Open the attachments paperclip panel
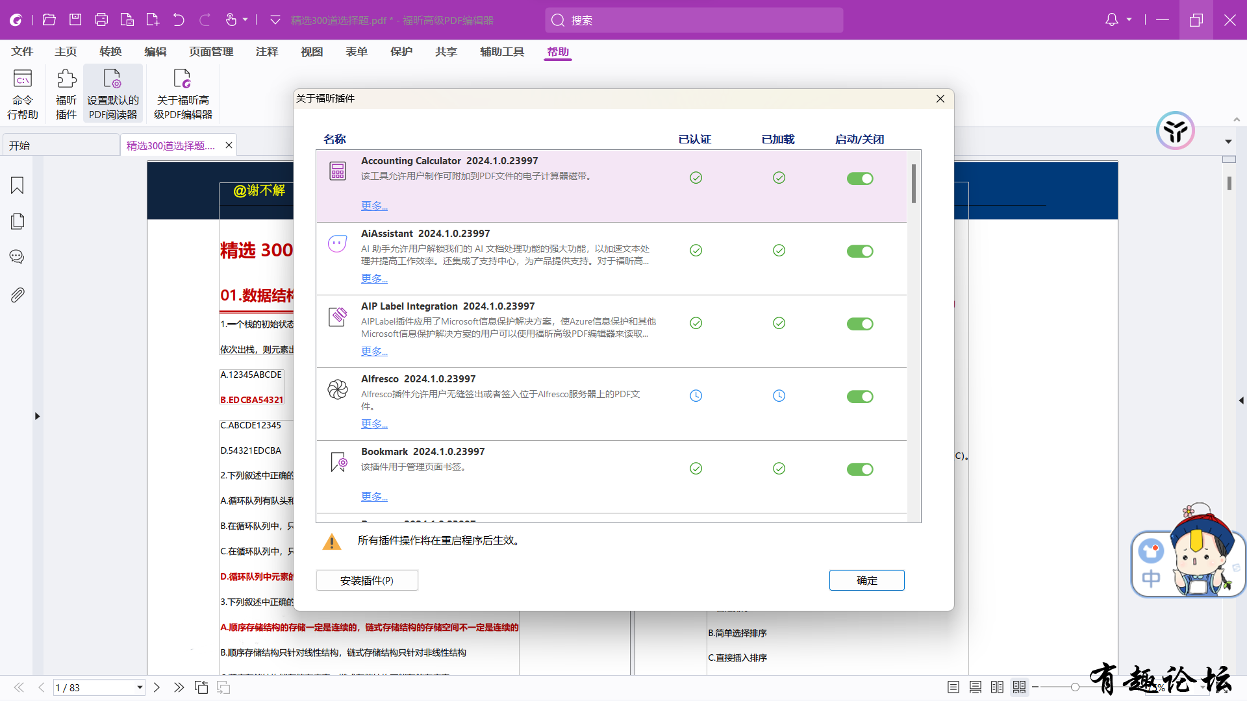The width and height of the screenshot is (1247, 701). (x=18, y=295)
